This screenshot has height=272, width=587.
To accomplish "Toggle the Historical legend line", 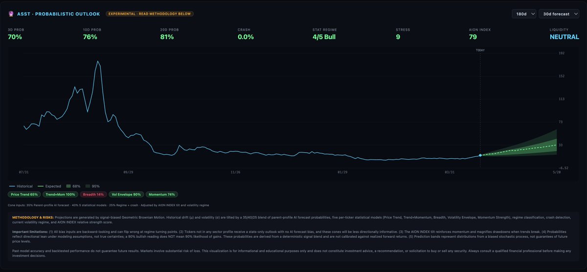I will (x=20, y=186).
